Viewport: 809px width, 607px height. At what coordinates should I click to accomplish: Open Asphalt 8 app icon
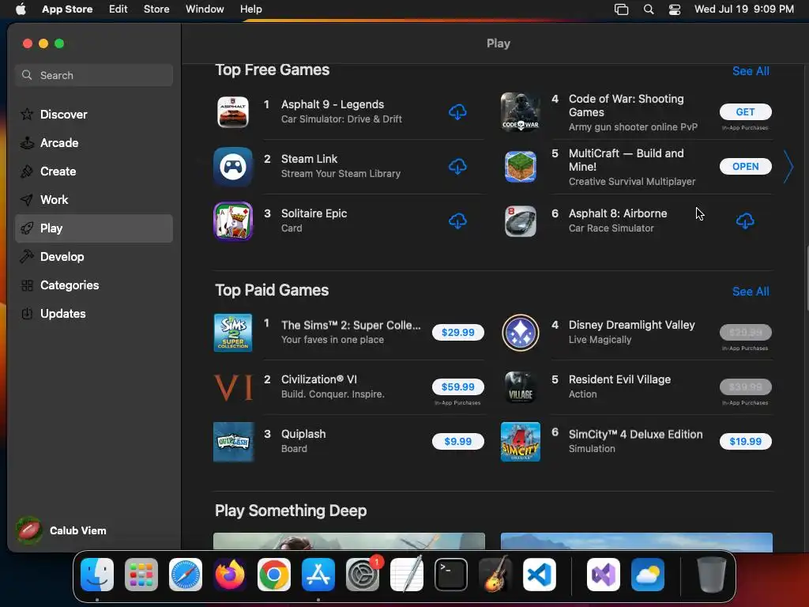pos(520,221)
